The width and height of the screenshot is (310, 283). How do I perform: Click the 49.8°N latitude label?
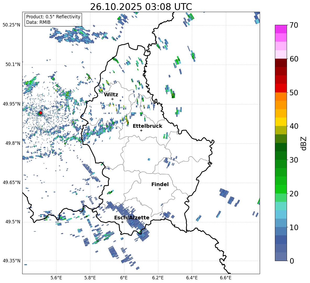[13, 143]
